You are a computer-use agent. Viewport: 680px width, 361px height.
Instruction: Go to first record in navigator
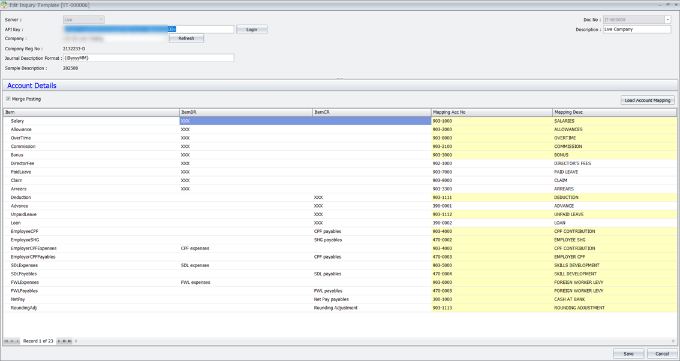coord(6,341)
